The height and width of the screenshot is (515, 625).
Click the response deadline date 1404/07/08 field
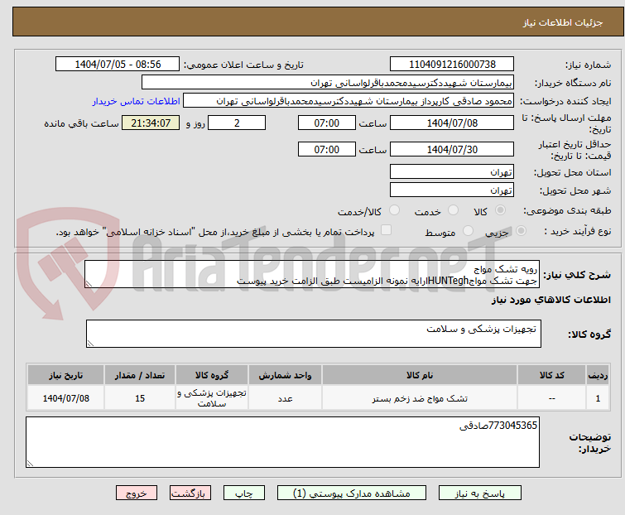(x=452, y=123)
